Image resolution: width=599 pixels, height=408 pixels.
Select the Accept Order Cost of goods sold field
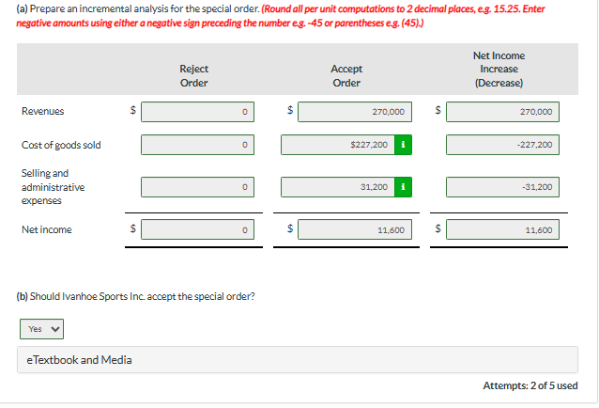pos(338,145)
